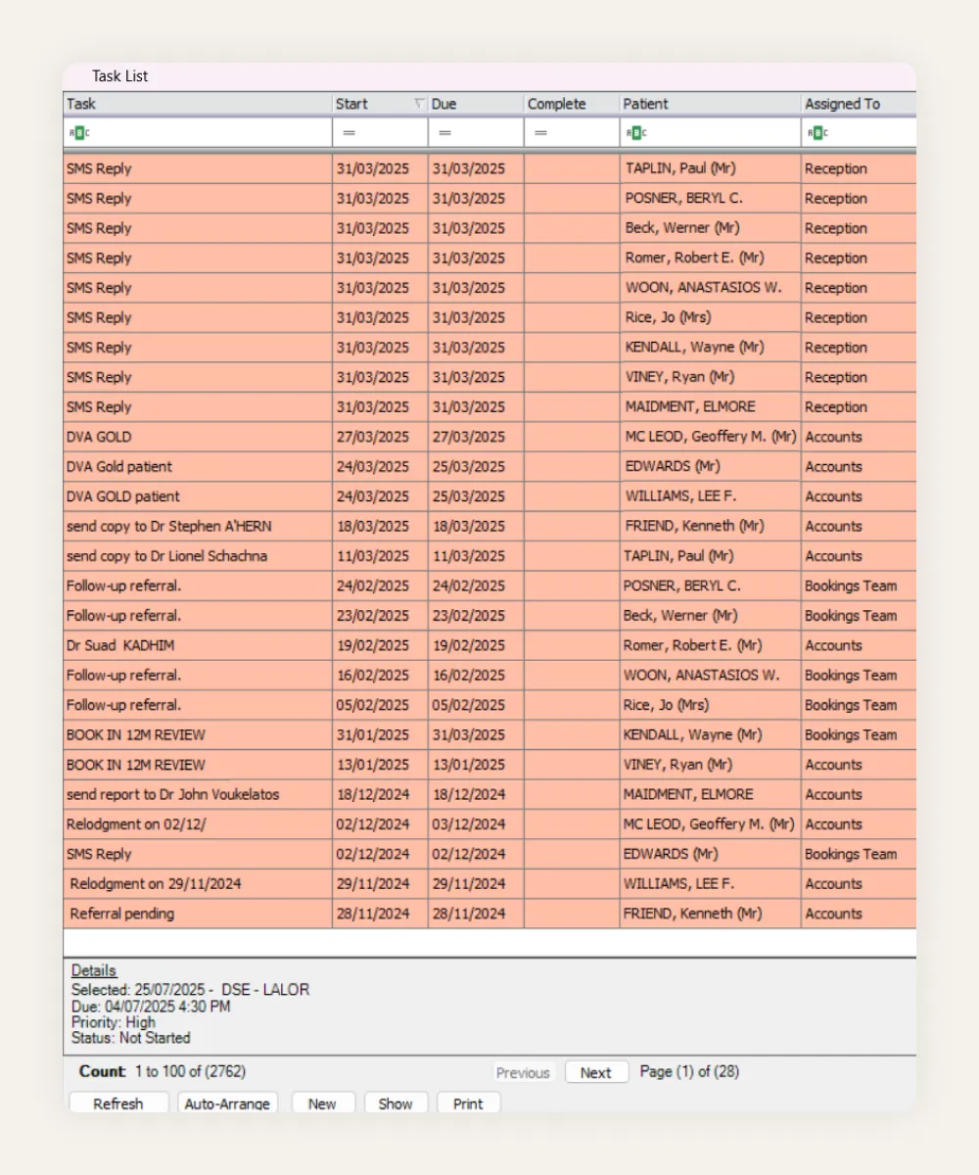Image resolution: width=979 pixels, height=1175 pixels.
Task: Click the 'Page (1) of (28)' indicator
Action: [x=689, y=1071]
